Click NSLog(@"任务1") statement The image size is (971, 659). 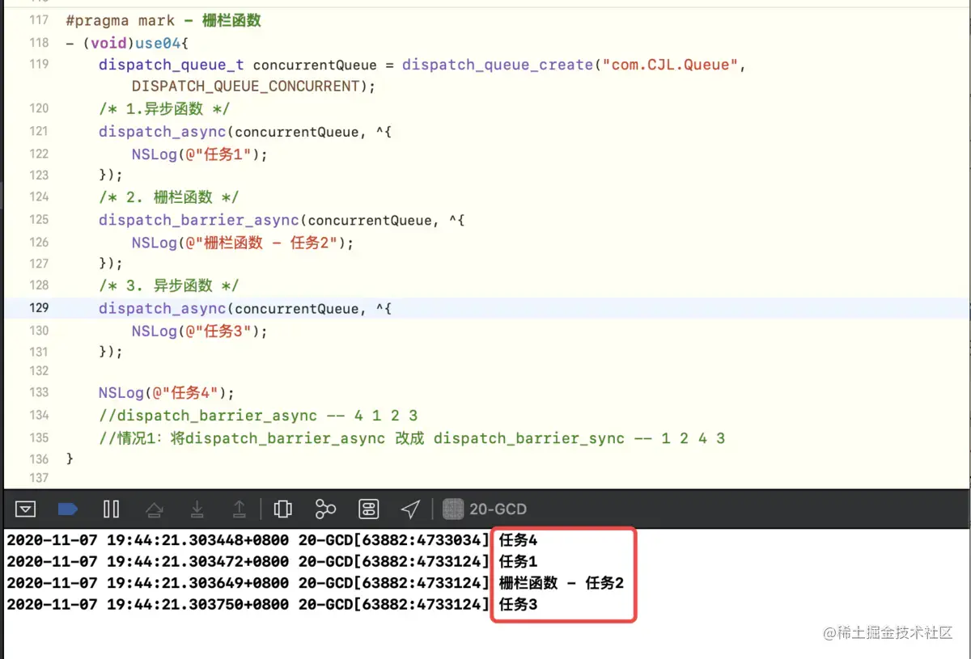click(199, 154)
